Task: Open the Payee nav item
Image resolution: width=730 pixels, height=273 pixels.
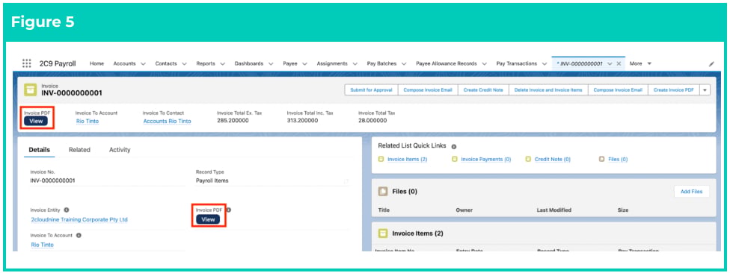Action: (290, 63)
